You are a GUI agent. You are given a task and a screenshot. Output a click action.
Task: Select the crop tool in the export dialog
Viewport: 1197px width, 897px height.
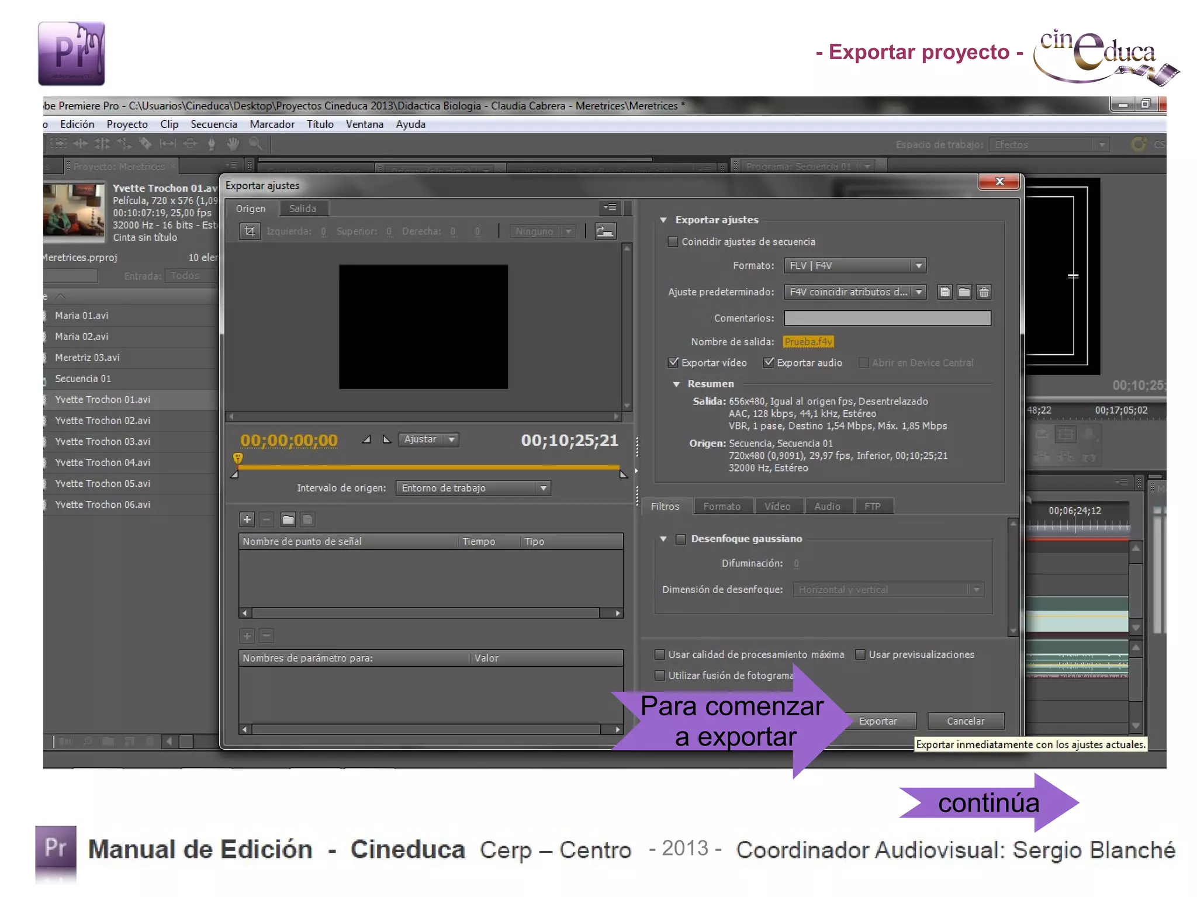pos(250,231)
